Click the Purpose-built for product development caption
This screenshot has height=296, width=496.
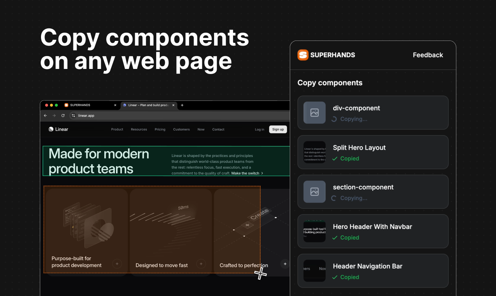point(77,262)
